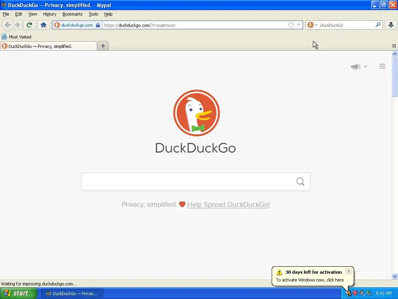Click the Mypal raccoon icon in title bar

coord(3,5)
